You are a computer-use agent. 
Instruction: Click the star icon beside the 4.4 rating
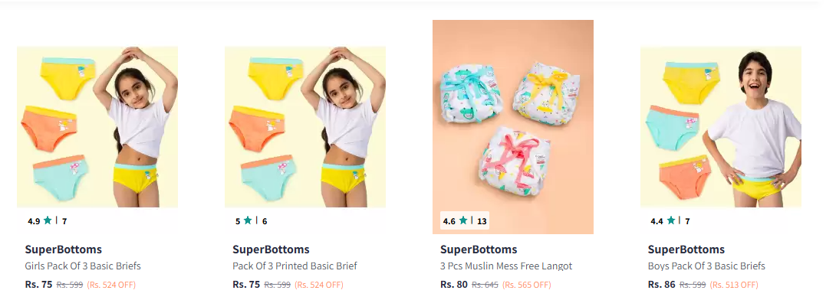670,220
